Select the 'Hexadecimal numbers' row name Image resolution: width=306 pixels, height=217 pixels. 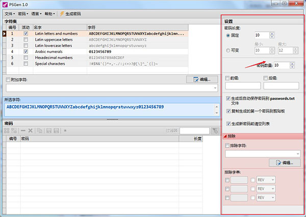pyautogui.click(x=54, y=58)
